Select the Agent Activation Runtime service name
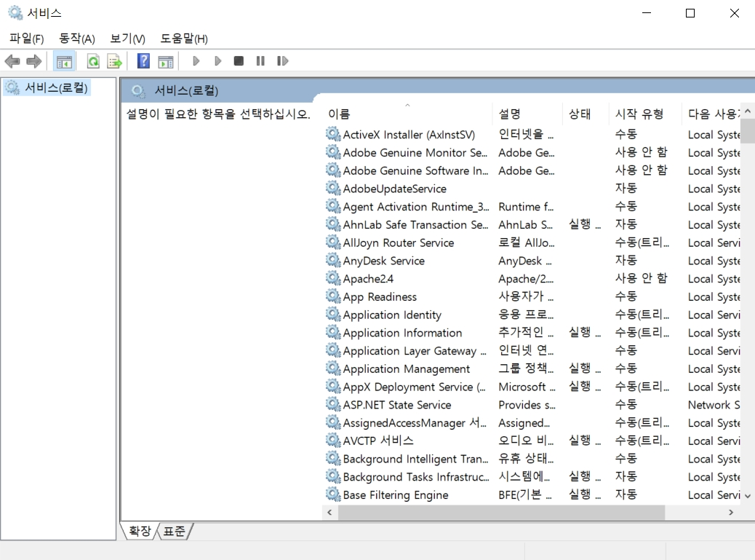The image size is (755, 560). coord(416,207)
